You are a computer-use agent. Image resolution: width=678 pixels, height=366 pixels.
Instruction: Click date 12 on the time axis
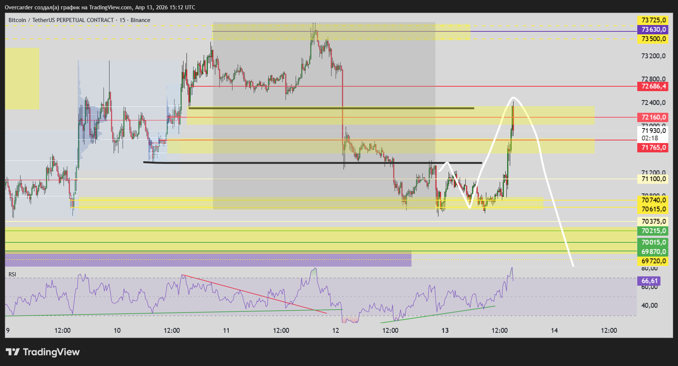click(x=336, y=331)
